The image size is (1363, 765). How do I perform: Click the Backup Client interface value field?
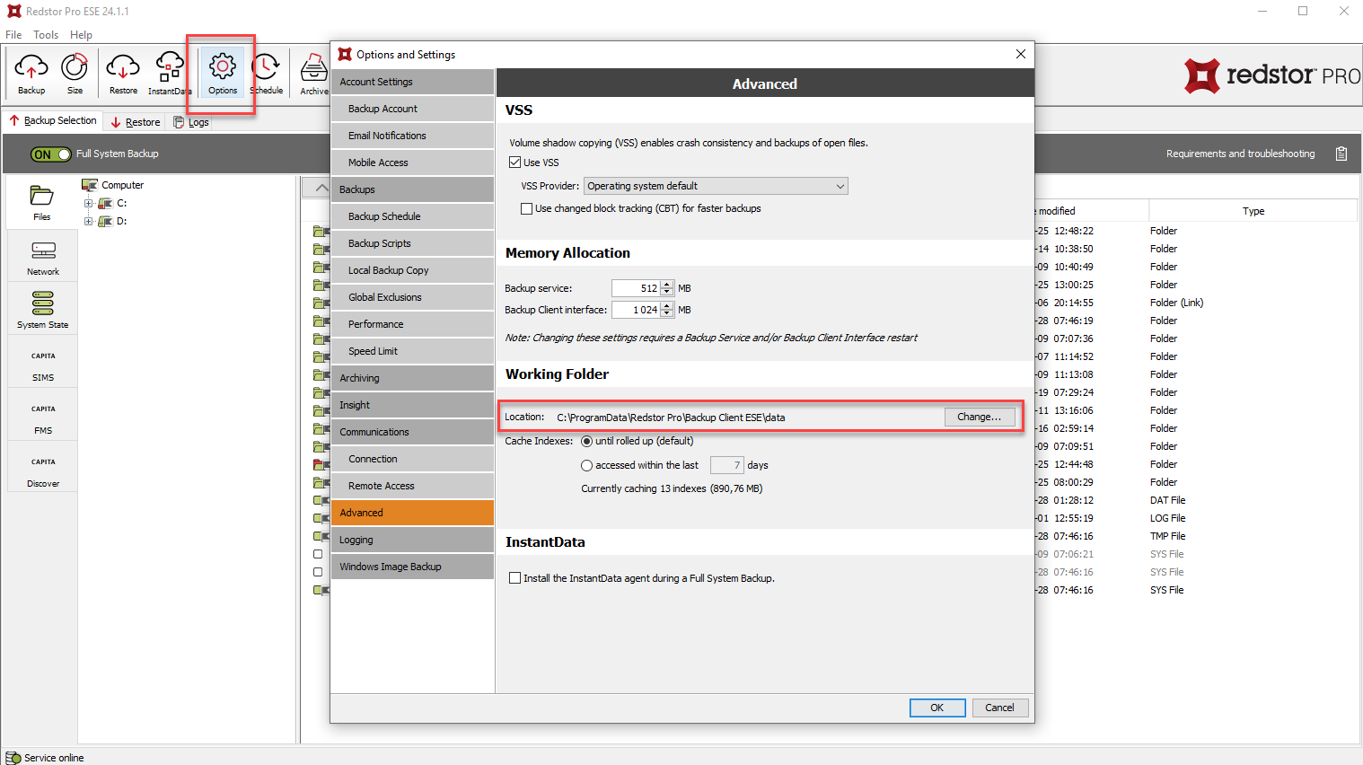point(637,310)
